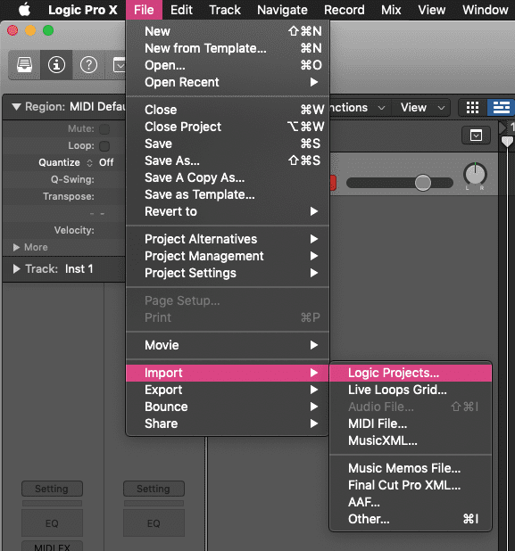Click the Velocity parameter field

(64, 231)
